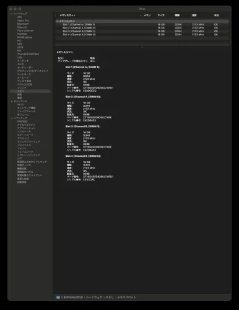Collapse the ネットワーク section in sidebar
Viewport: 239px width, 310px height.
point(12,102)
